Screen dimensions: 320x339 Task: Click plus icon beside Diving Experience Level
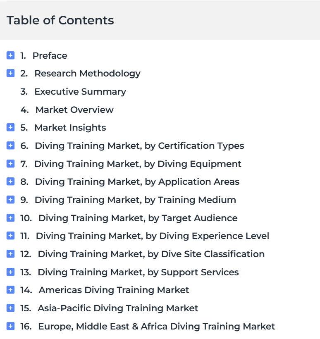pyautogui.click(x=11, y=236)
